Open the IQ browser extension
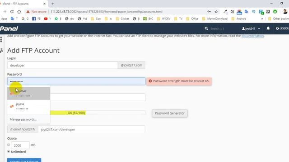This screenshot has height=162, width=289. click(253, 12)
